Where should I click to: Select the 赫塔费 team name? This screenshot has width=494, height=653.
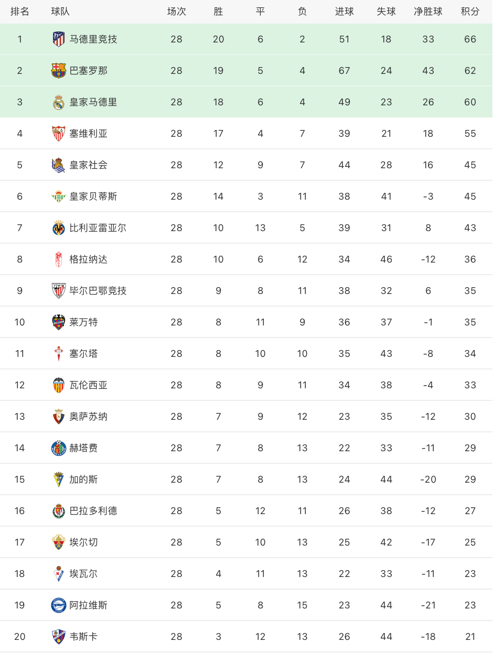pos(84,448)
